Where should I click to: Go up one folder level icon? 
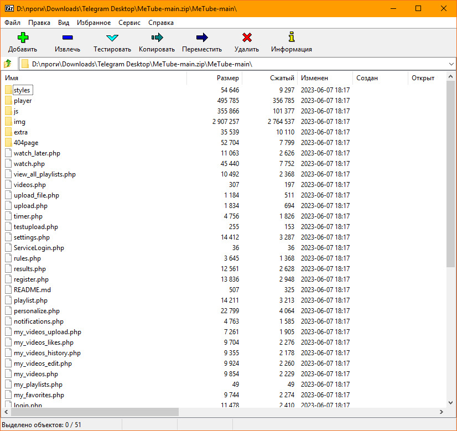[8, 64]
